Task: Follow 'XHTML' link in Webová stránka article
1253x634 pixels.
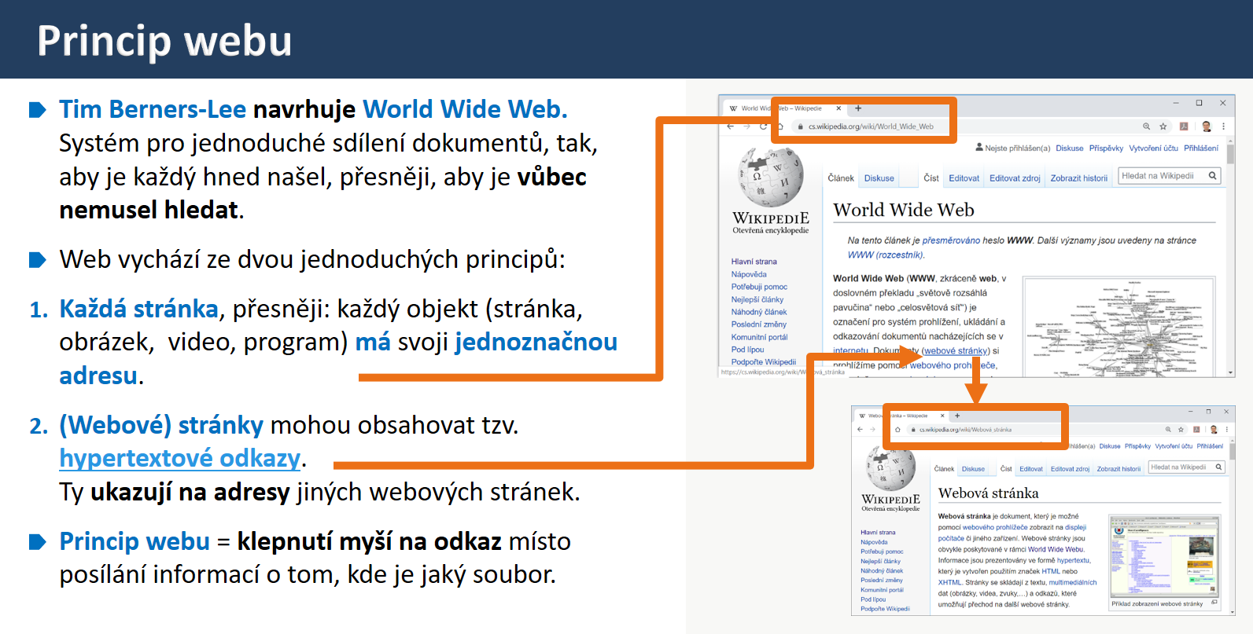Action: point(949,582)
